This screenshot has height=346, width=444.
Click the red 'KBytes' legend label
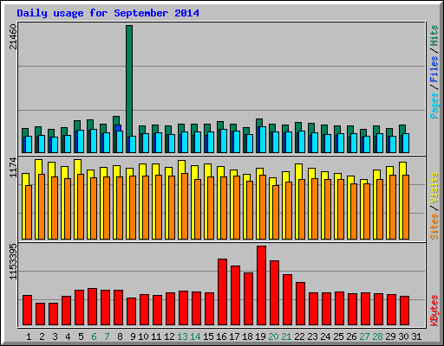tap(434, 311)
